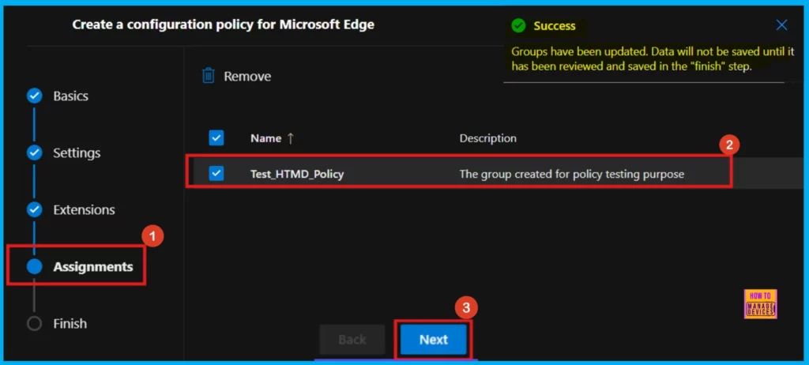This screenshot has height=365, width=809.
Task: Click the Basics step checkmark circle
Action: click(x=34, y=96)
